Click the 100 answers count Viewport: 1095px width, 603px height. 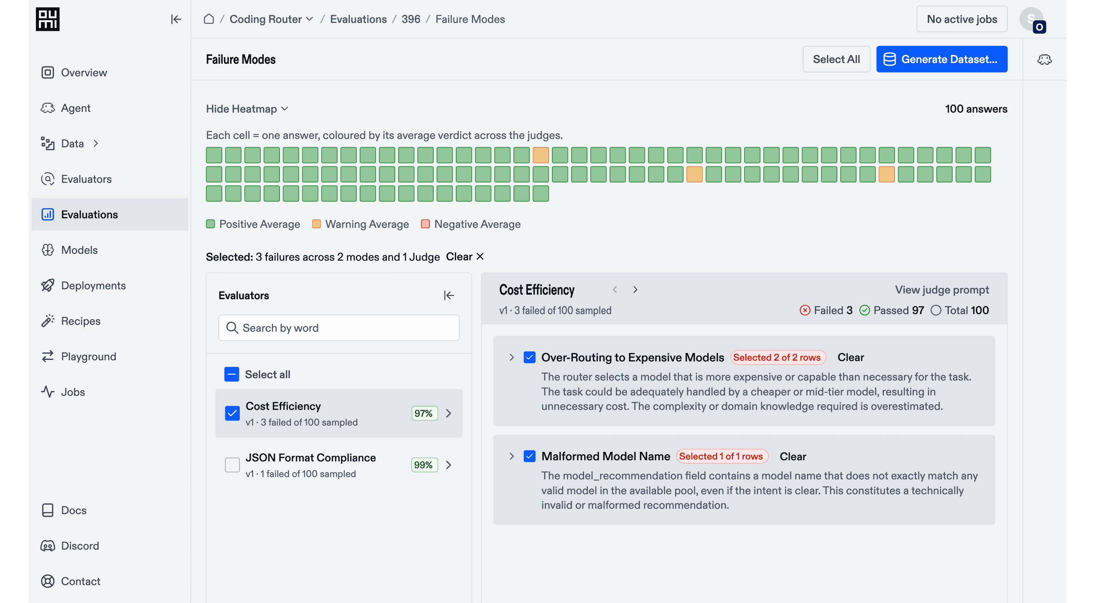point(976,109)
